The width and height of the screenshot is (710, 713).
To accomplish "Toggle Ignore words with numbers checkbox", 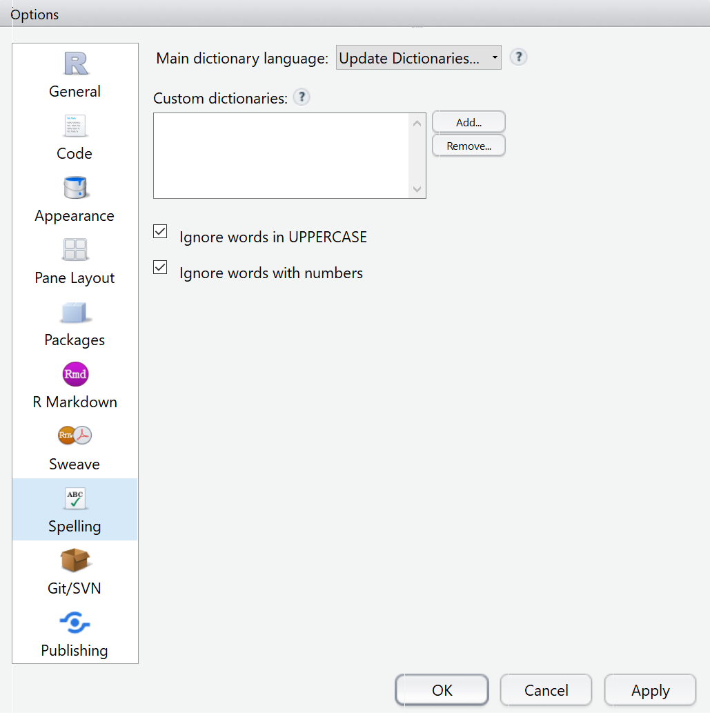I will coord(160,267).
